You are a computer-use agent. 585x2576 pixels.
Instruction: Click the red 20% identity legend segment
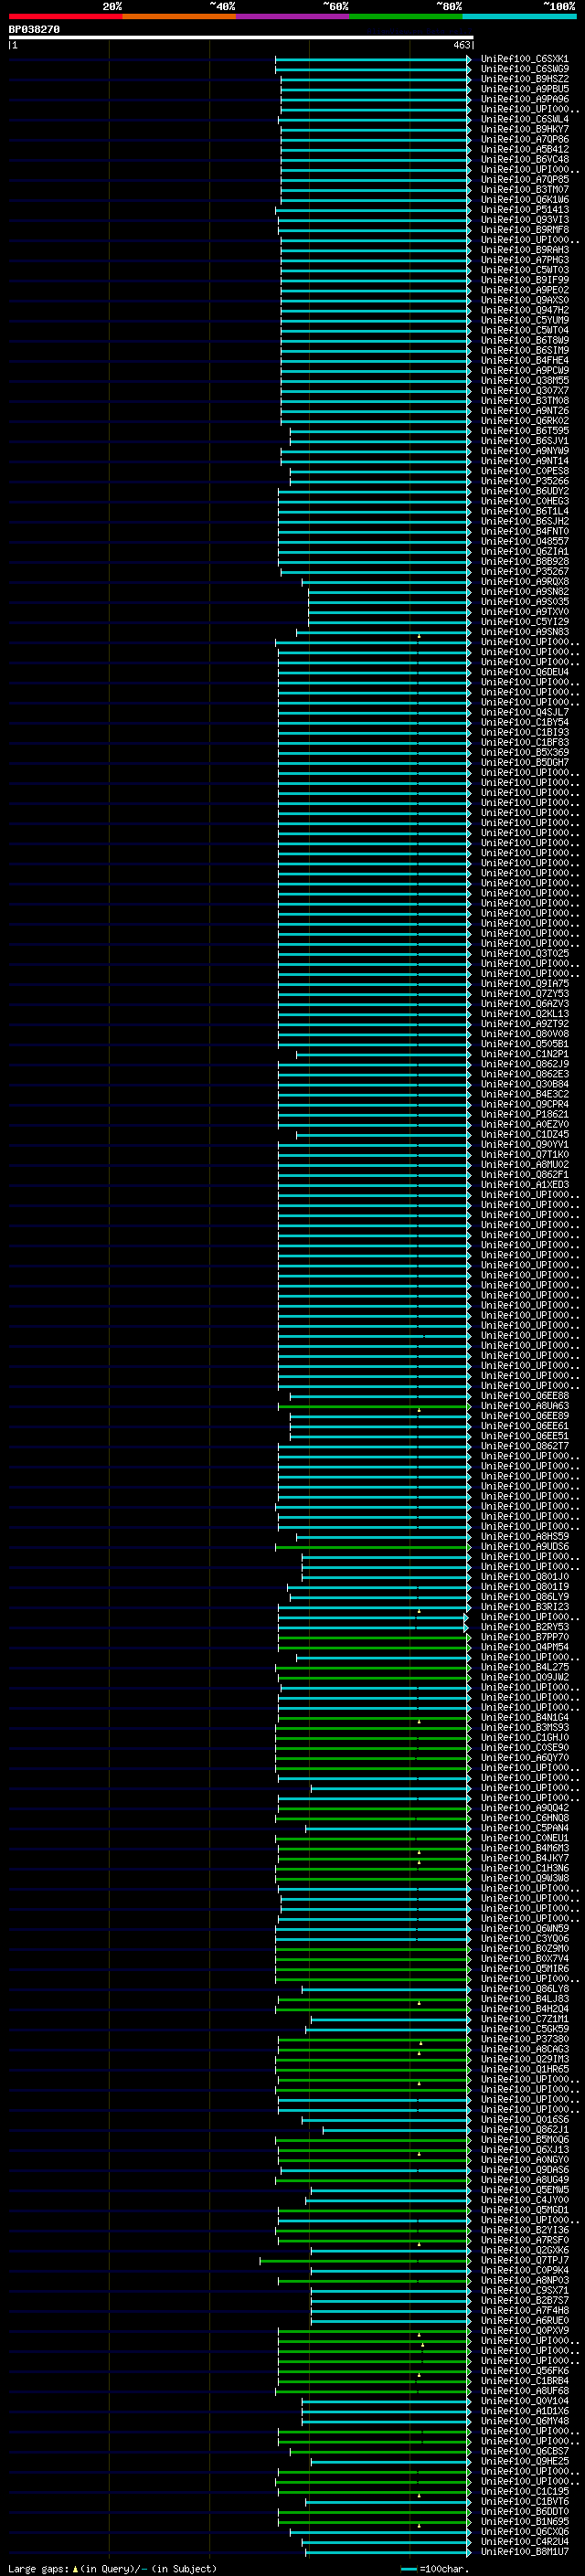(x=65, y=16)
